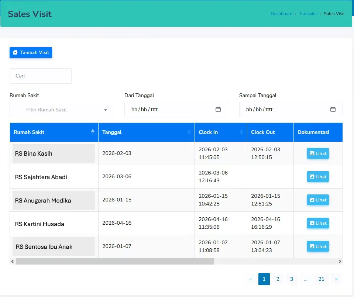
Task: Go to the Dashboard breadcrumb link
Action: pos(282,14)
